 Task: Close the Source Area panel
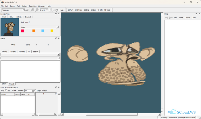(x=59, y=13)
